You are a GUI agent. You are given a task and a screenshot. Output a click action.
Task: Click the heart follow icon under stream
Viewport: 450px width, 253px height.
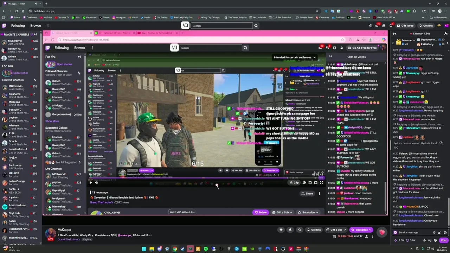pyautogui.click(x=281, y=230)
